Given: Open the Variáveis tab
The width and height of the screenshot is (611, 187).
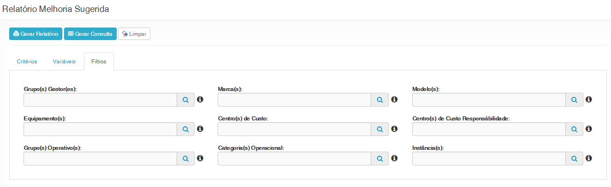Looking at the screenshot, I should (64, 62).
